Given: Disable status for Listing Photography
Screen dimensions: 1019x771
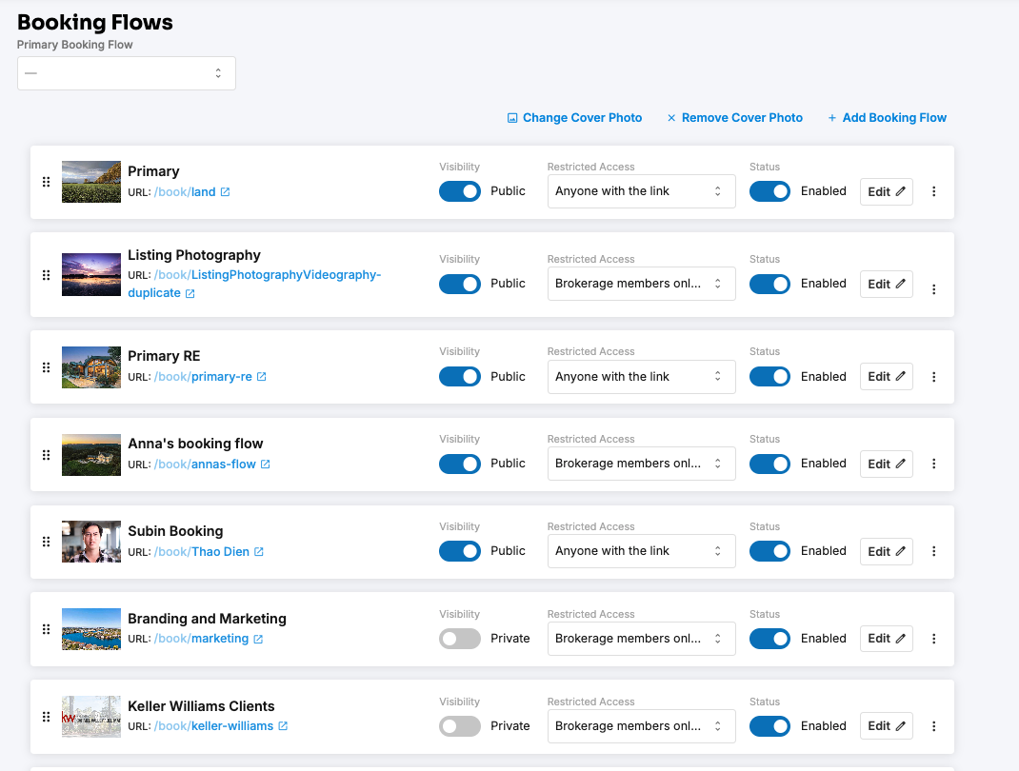Looking at the screenshot, I should 769,284.
